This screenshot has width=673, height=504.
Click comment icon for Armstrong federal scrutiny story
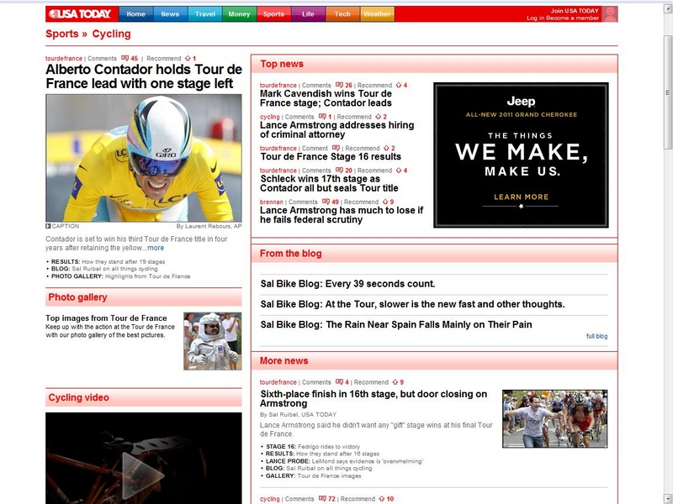pyautogui.click(x=326, y=202)
